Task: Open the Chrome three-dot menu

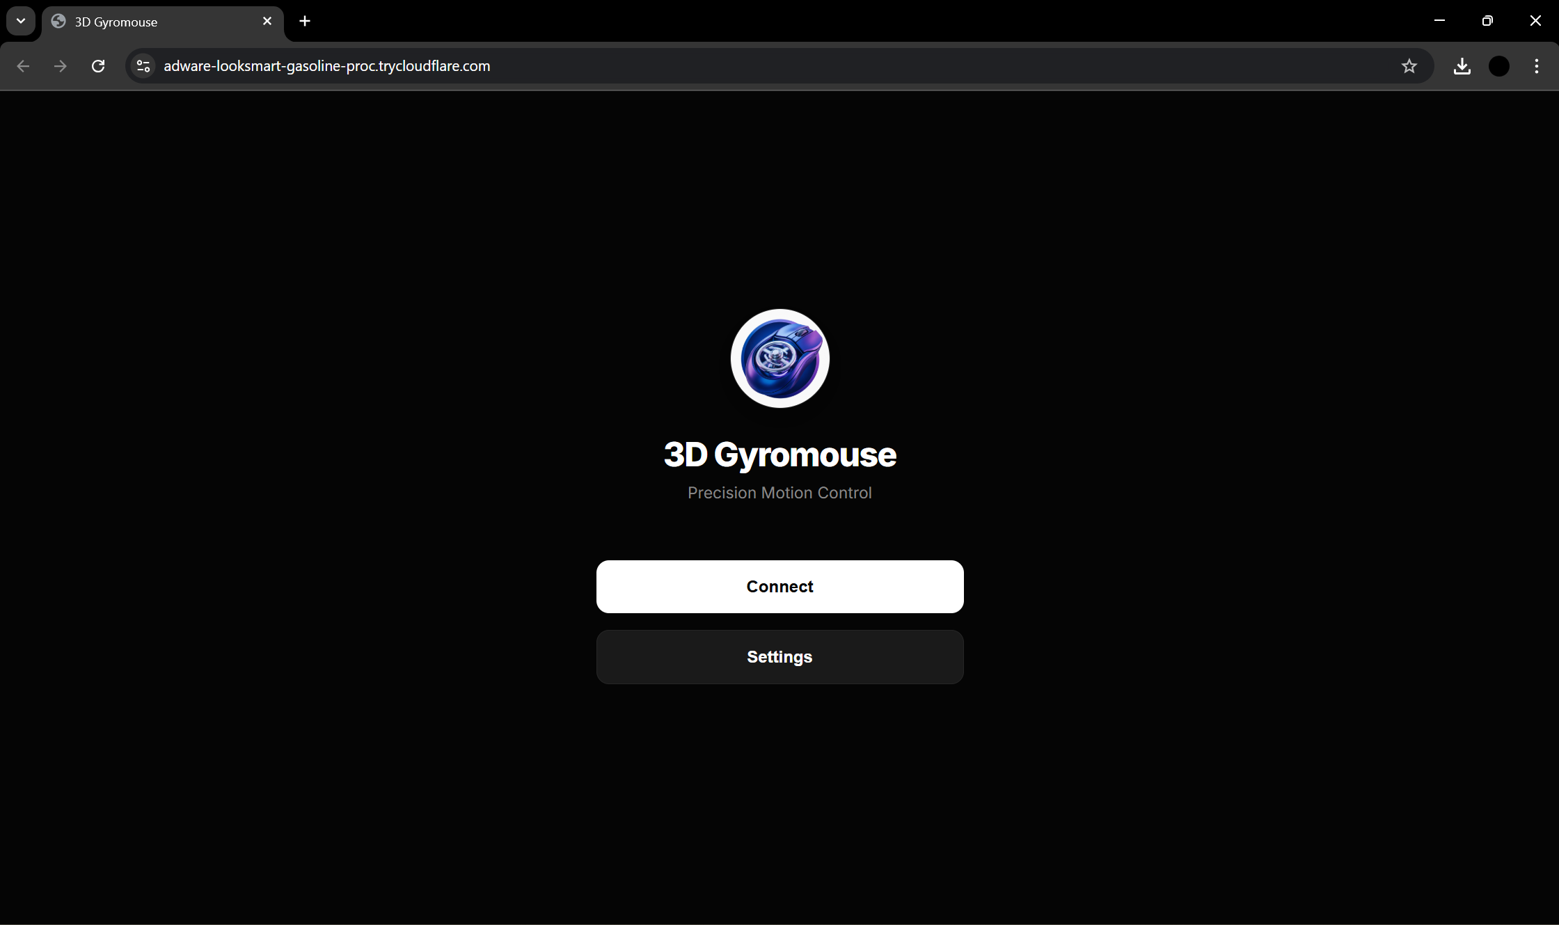Action: (x=1536, y=66)
